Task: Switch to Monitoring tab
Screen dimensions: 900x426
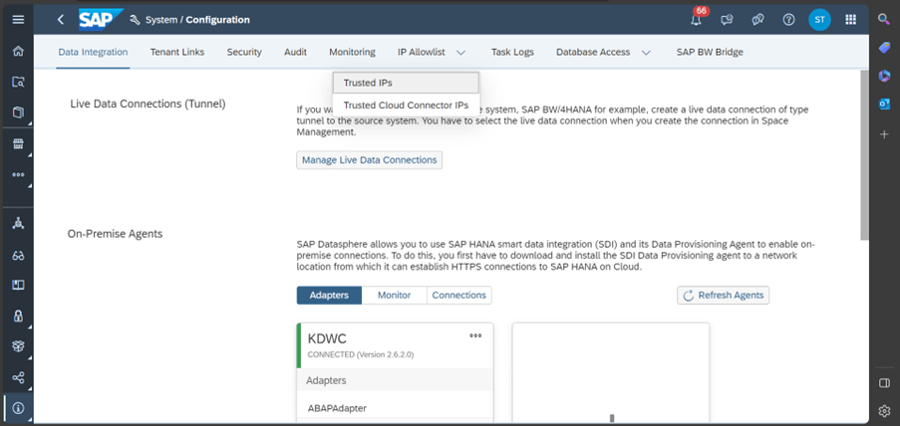Action: pyautogui.click(x=353, y=52)
